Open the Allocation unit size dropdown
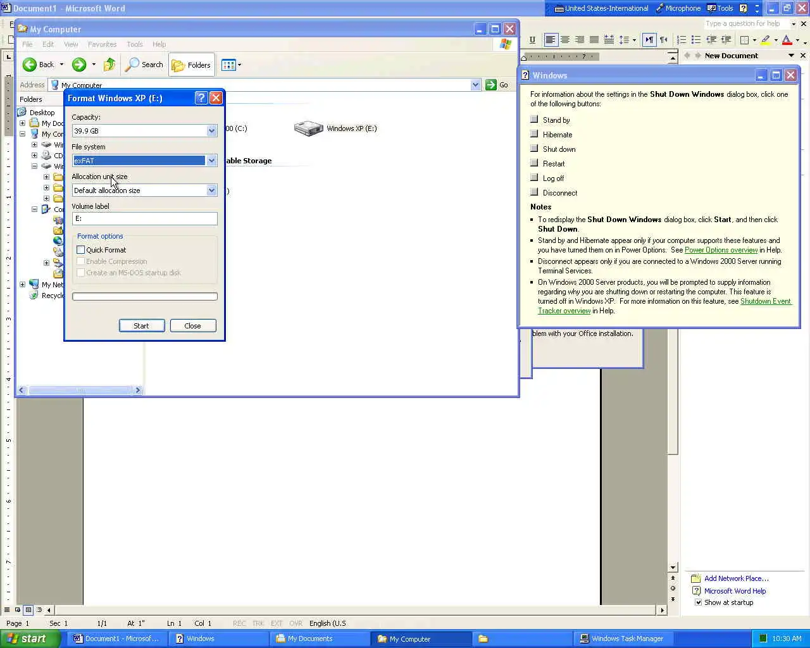 (x=211, y=190)
